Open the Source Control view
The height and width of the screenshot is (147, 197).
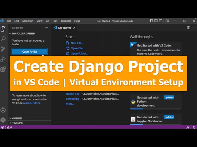tap(3, 49)
